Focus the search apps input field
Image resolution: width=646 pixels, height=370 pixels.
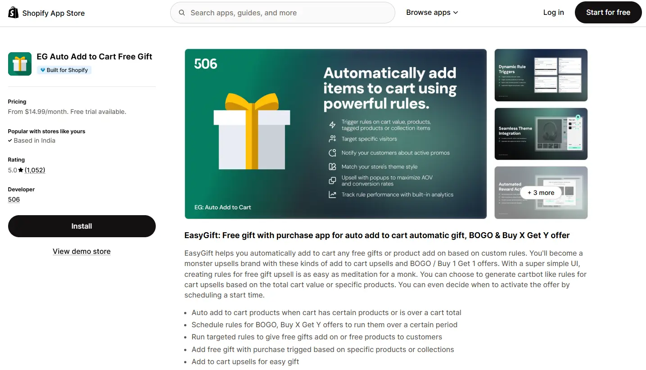pyautogui.click(x=283, y=13)
